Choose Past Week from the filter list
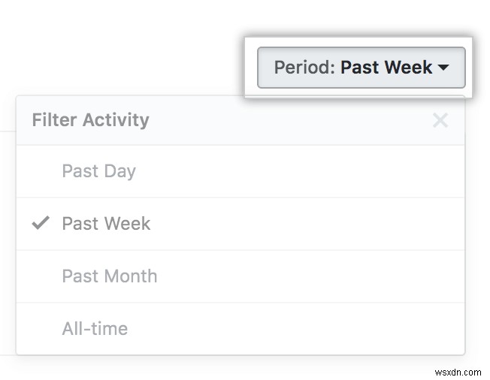The image size is (490, 380). pyautogui.click(x=106, y=224)
